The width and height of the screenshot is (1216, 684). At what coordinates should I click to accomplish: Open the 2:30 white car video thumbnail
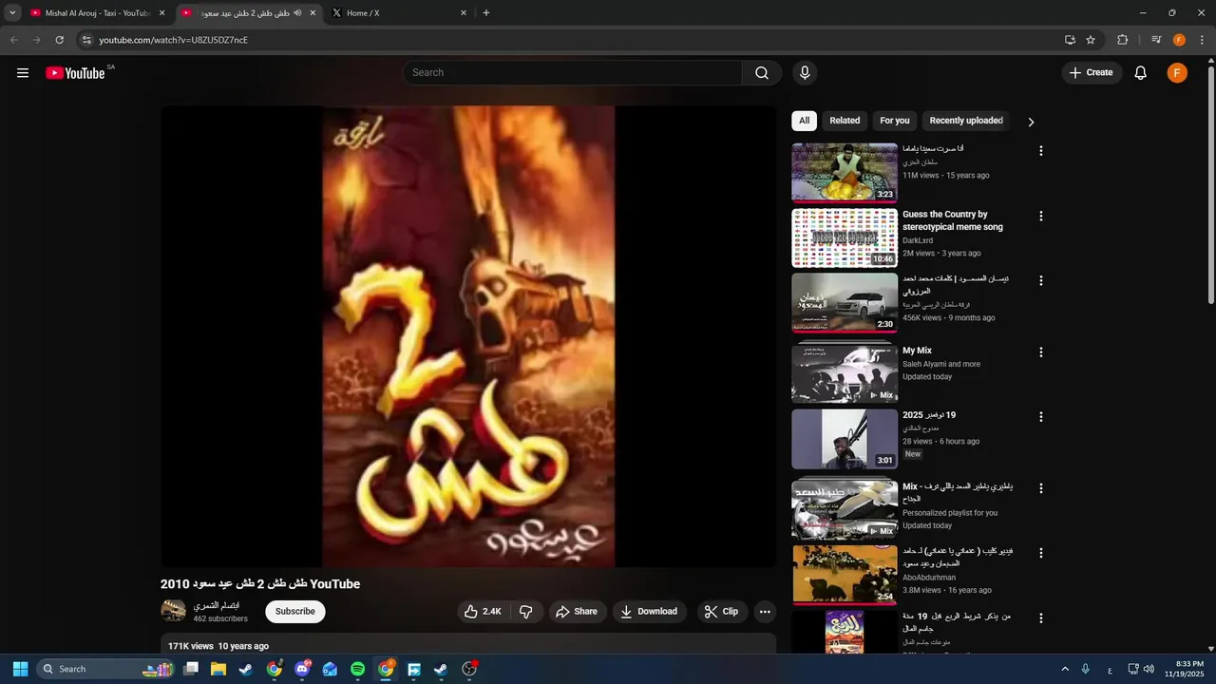point(845,303)
